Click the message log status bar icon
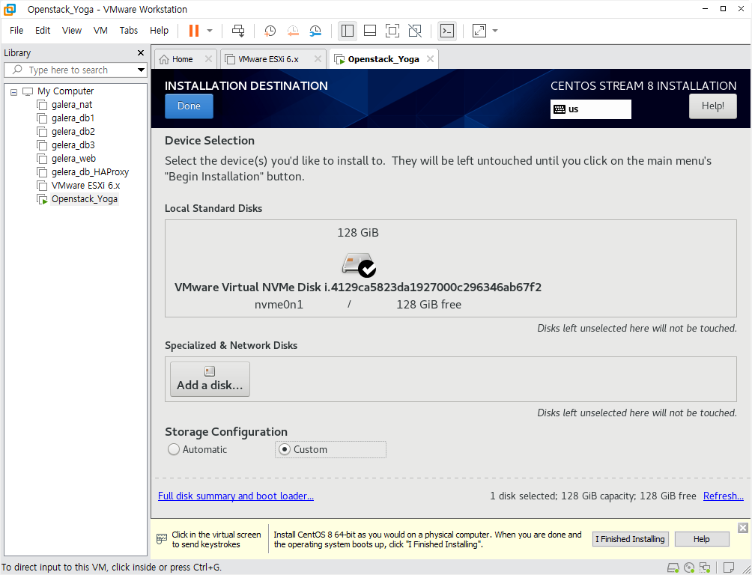The height and width of the screenshot is (575, 752). pos(729,568)
